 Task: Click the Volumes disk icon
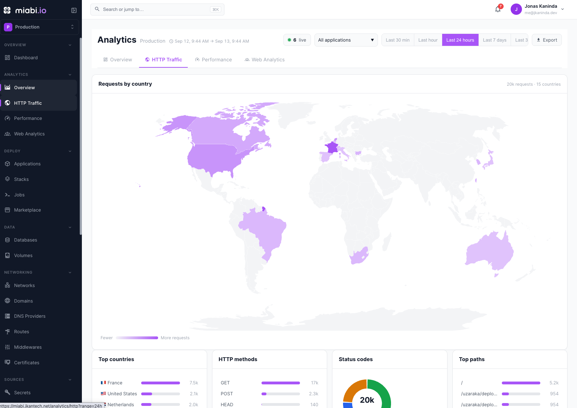[7, 255]
